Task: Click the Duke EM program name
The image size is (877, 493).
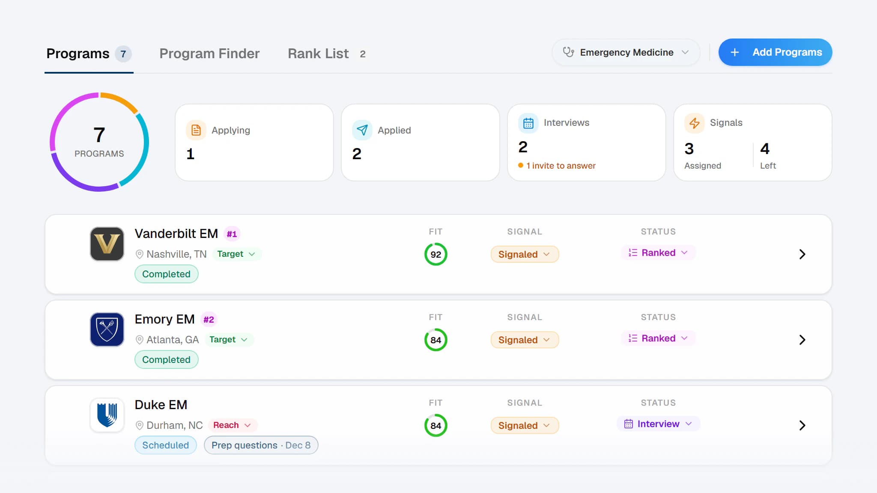Action: [161, 405]
